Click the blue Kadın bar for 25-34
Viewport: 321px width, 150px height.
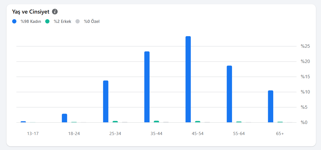tap(106, 101)
